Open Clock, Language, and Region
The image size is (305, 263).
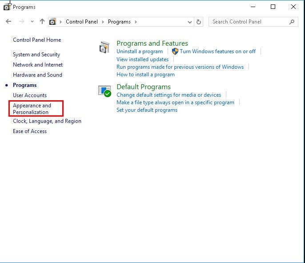click(x=47, y=121)
